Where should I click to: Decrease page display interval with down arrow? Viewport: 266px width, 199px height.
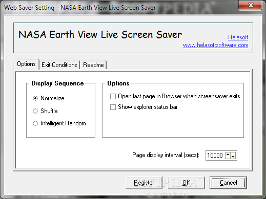click(x=233, y=156)
